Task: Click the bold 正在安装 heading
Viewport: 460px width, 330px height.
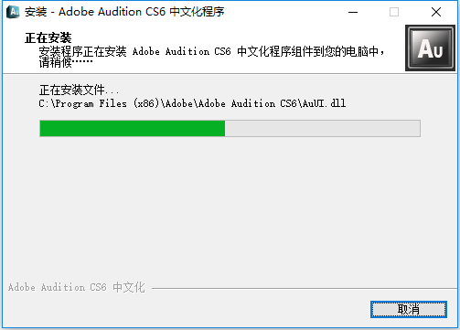Action: tap(48, 38)
